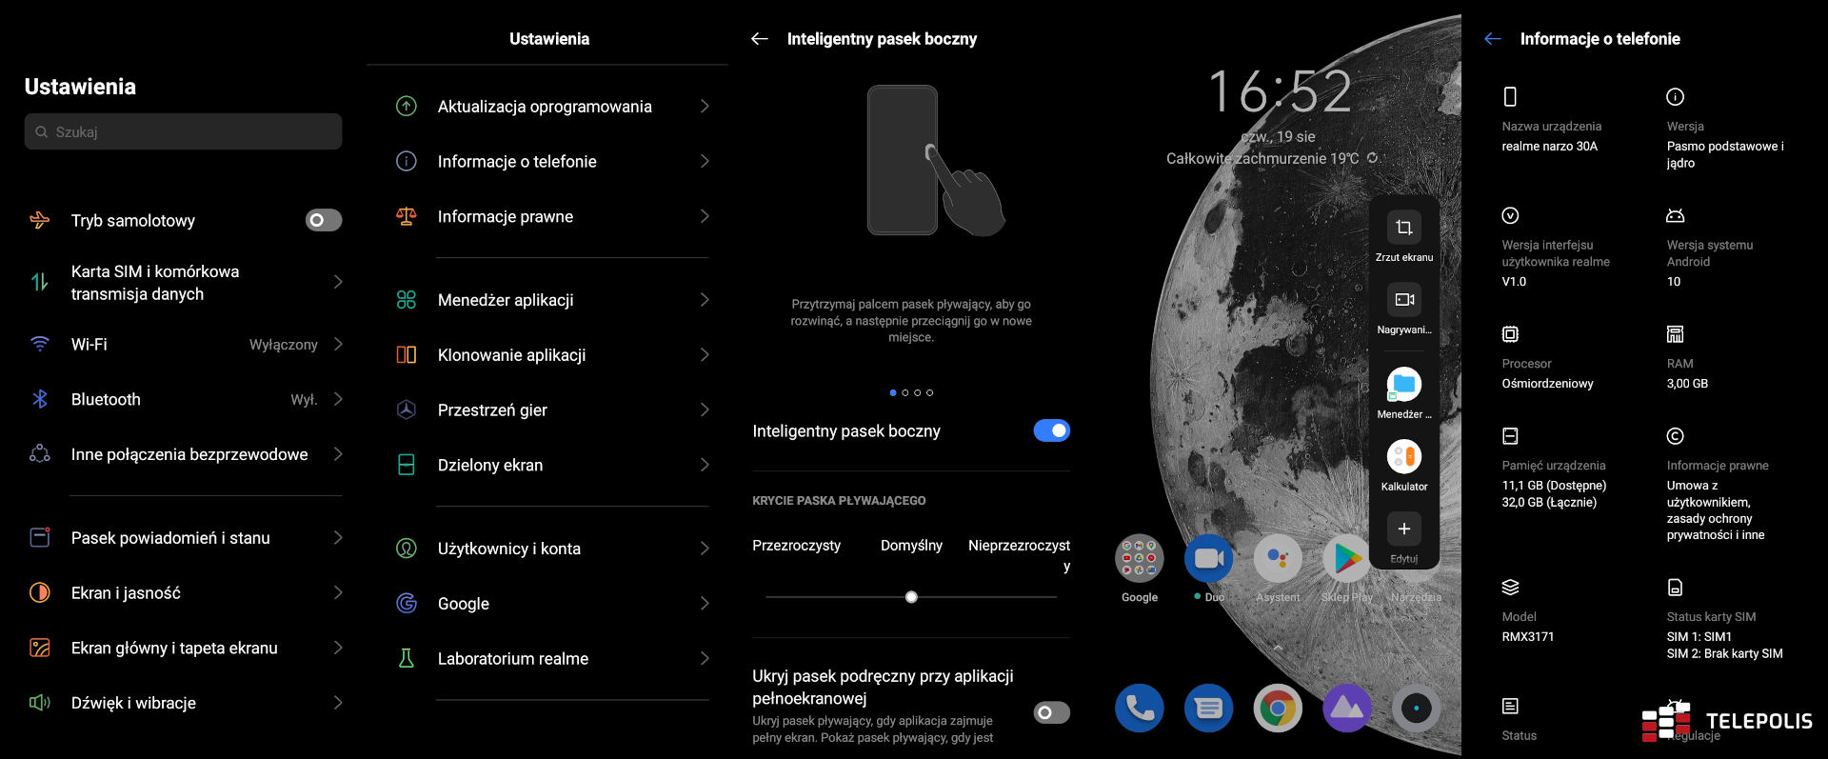
Task: Open the Messages app in dock
Action: point(1208,709)
